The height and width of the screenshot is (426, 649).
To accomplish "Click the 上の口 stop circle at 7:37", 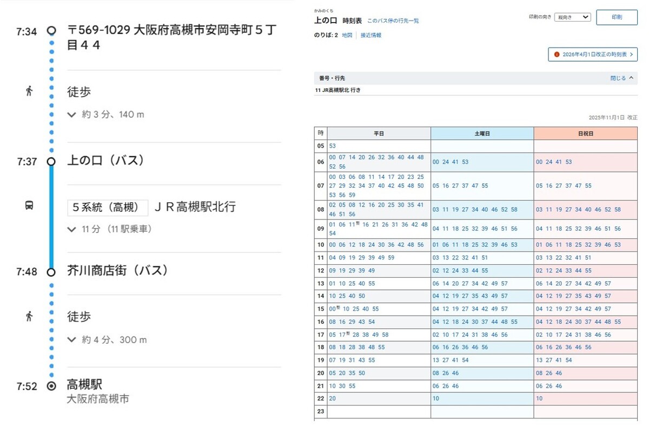I will 51,161.
